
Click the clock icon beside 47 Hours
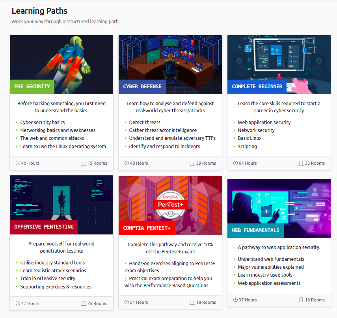tap(18, 303)
